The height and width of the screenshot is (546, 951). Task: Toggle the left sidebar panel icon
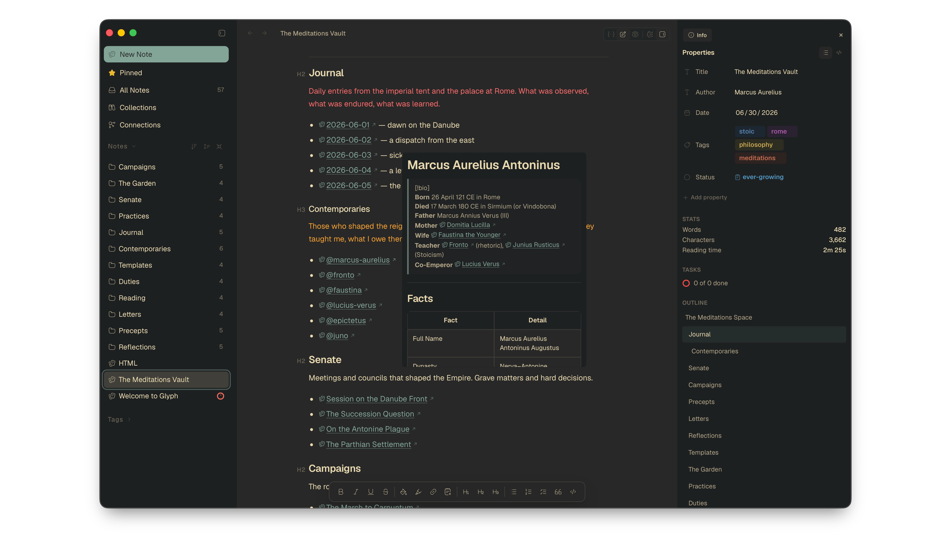click(x=222, y=33)
